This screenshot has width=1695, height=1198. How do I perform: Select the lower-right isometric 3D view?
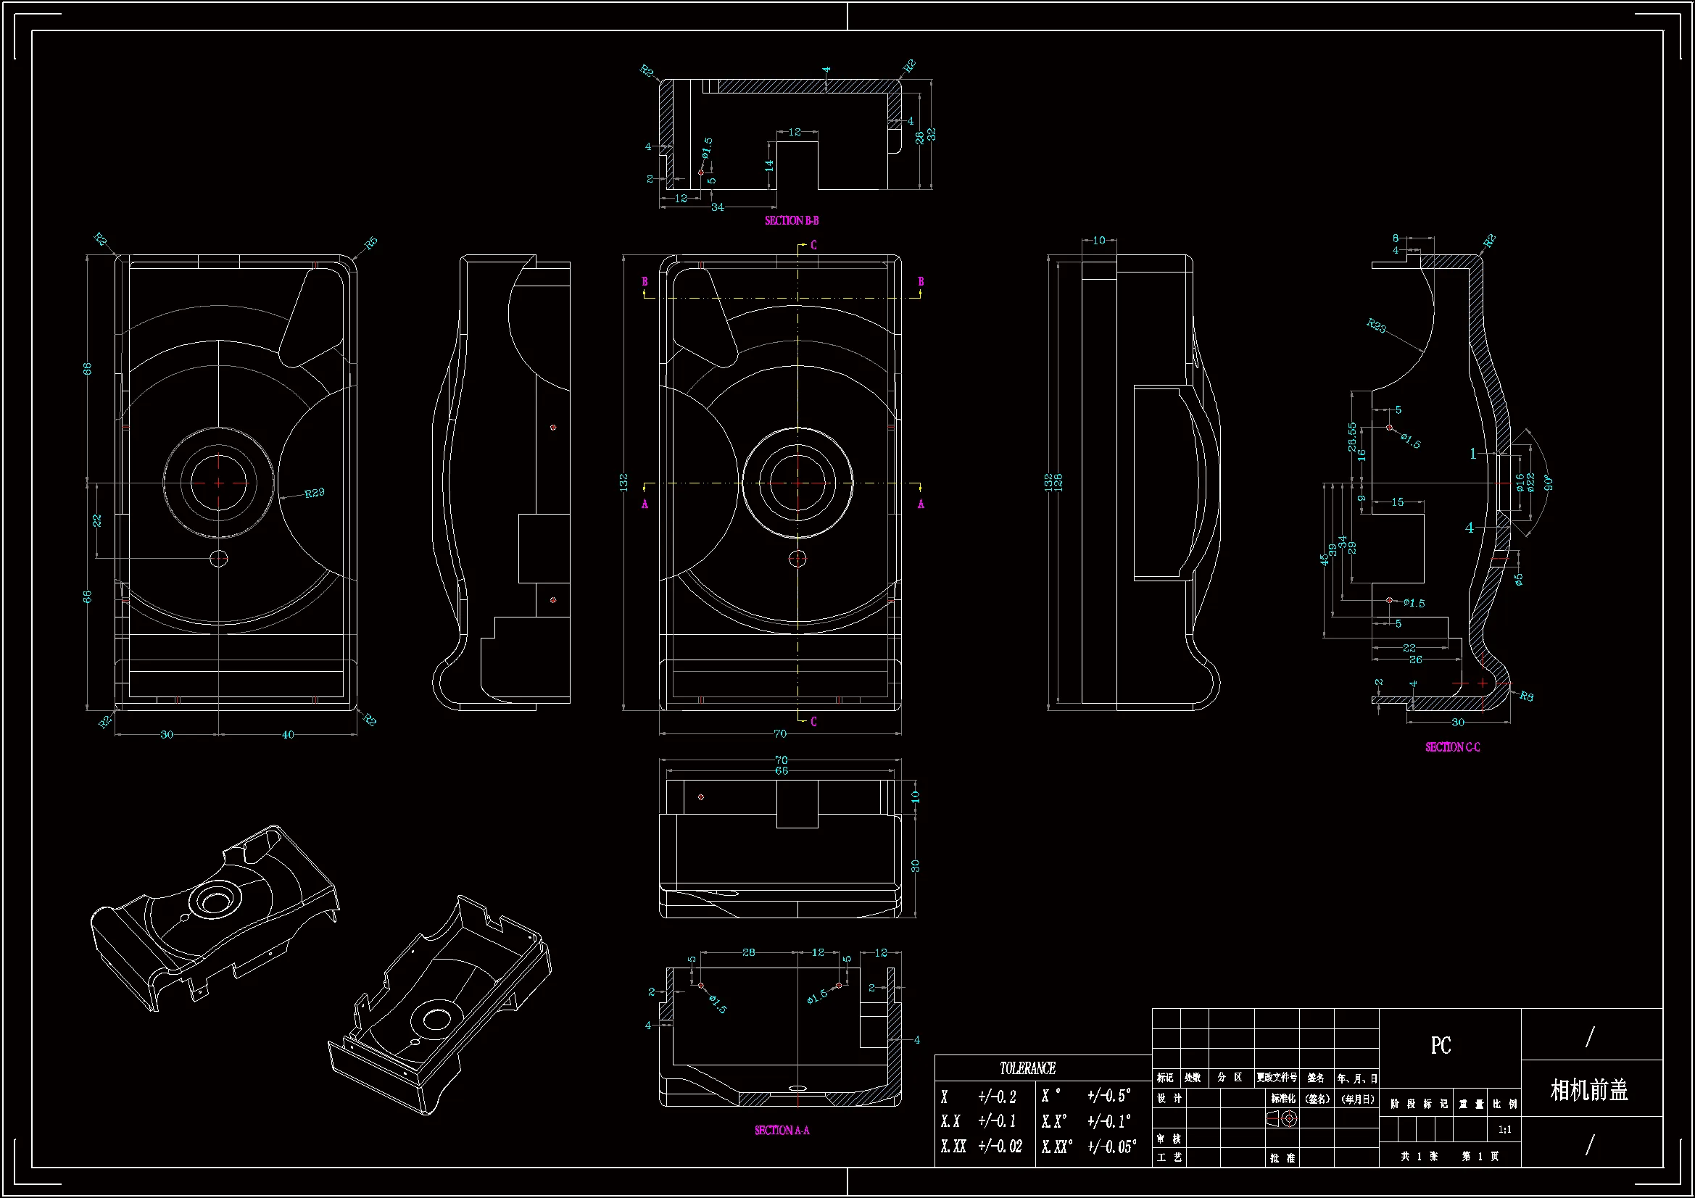point(439,1005)
